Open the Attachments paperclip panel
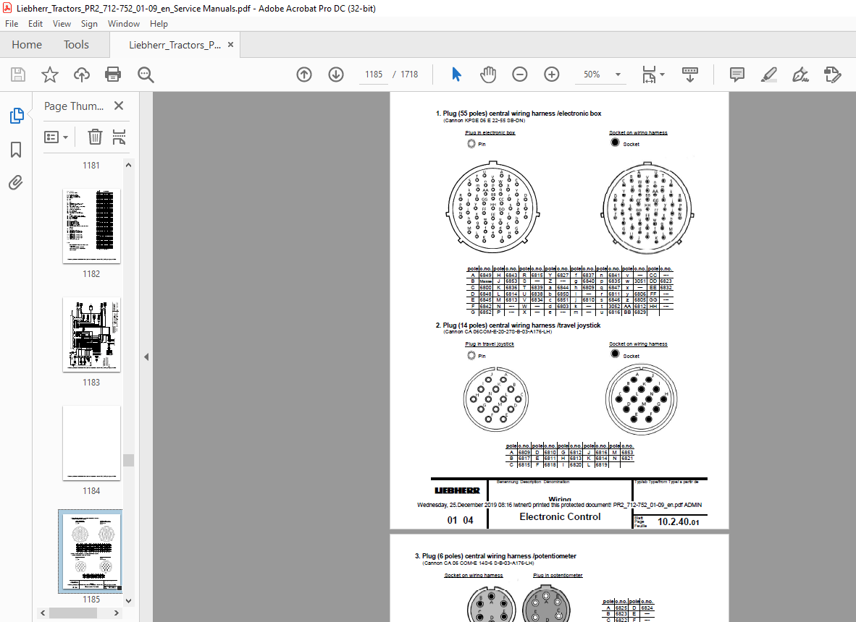This screenshot has height=622, width=856. pyautogui.click(x=16, y=182)
